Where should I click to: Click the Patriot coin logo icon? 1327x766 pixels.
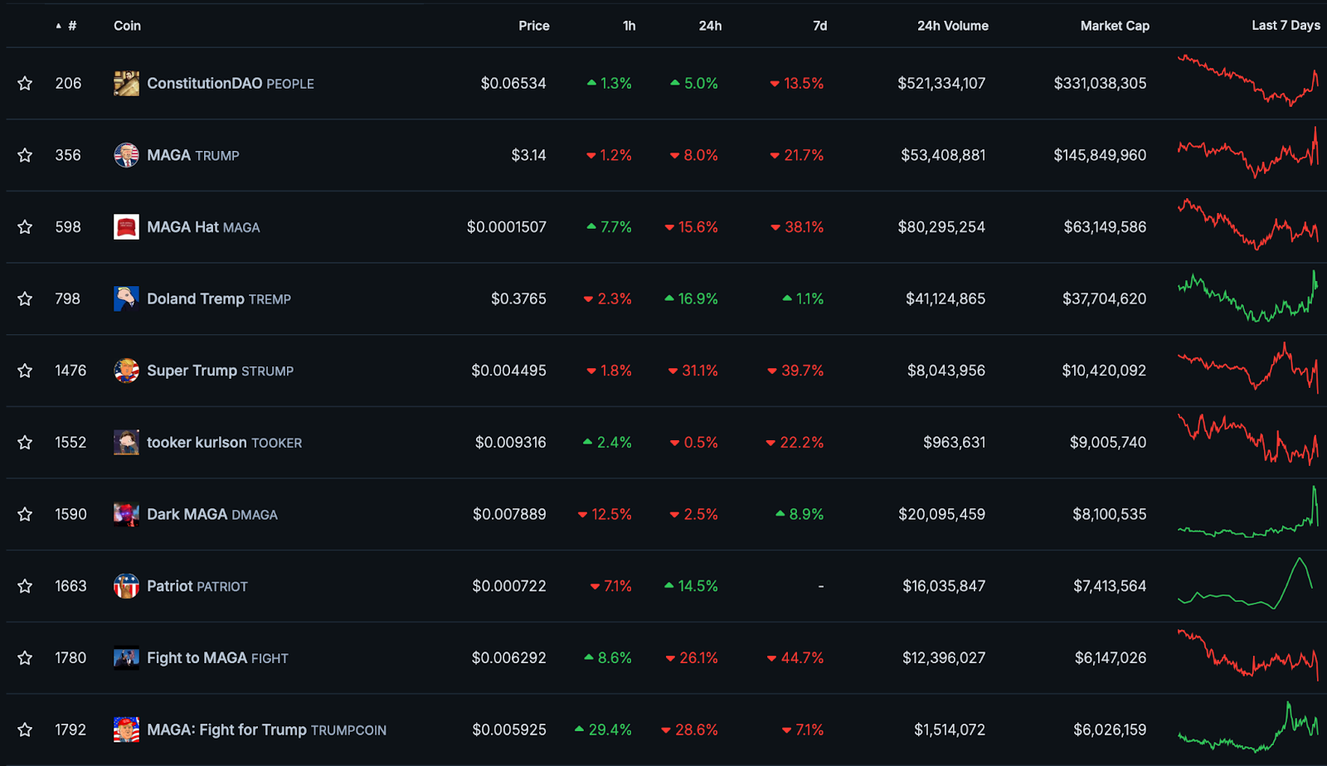click(x=126, y=586)
